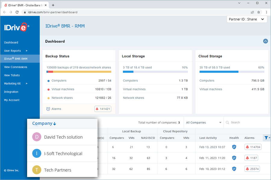Click Last Activity column header

[x=208, y=138]
